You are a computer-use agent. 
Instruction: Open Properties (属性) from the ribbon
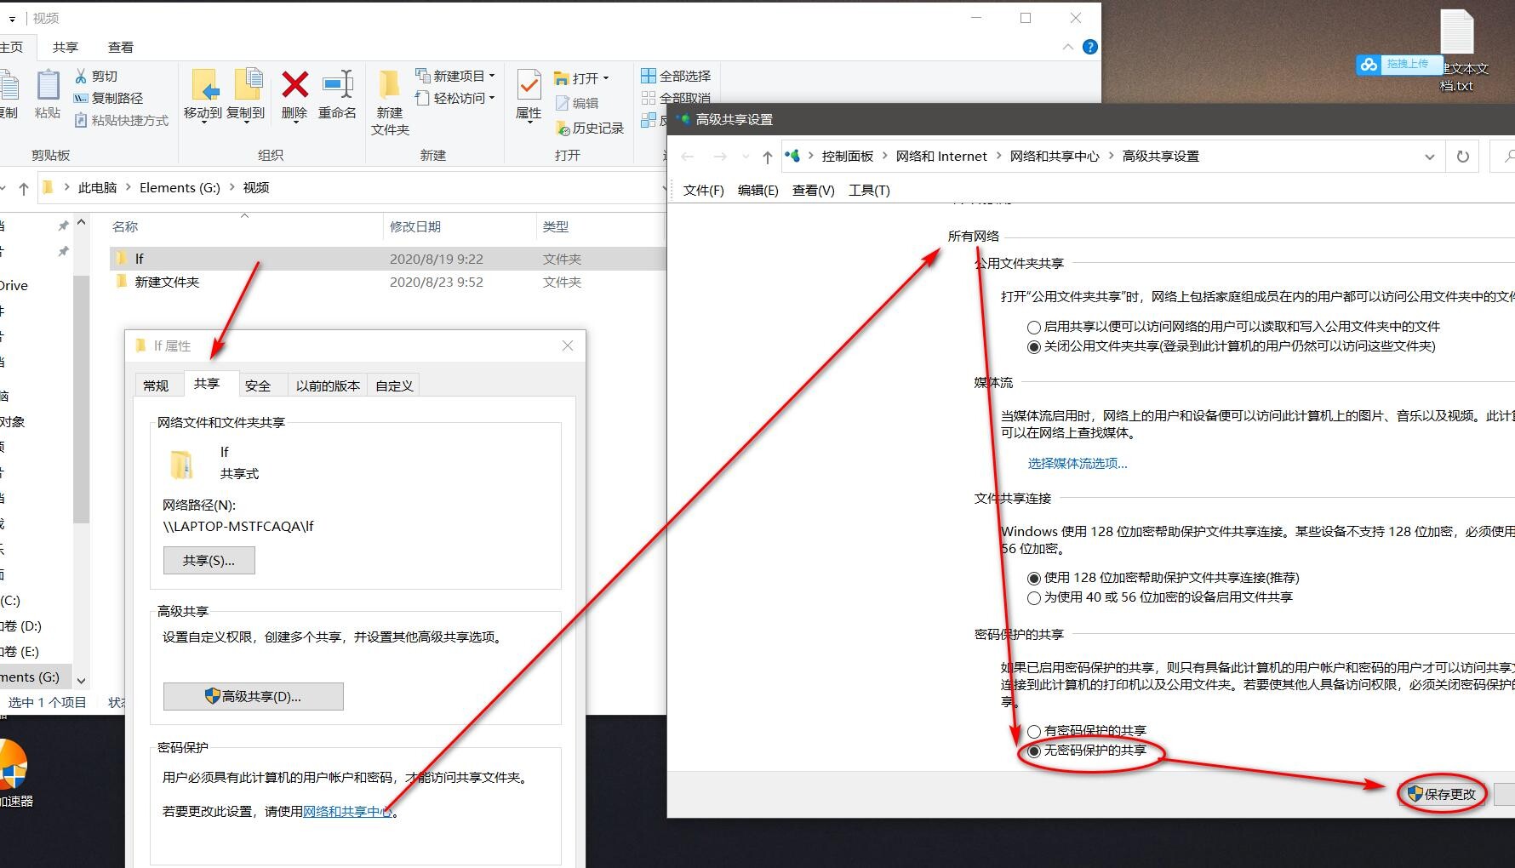pos(529,86)
